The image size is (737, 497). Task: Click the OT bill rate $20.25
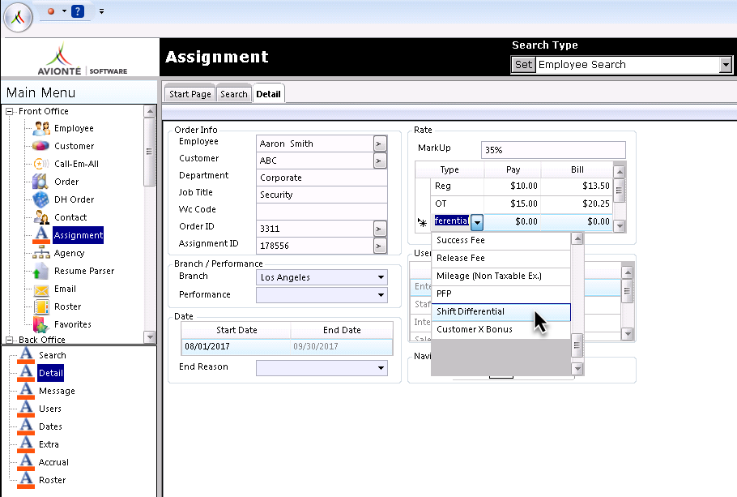pyautogui.click(x=577, y=204)
